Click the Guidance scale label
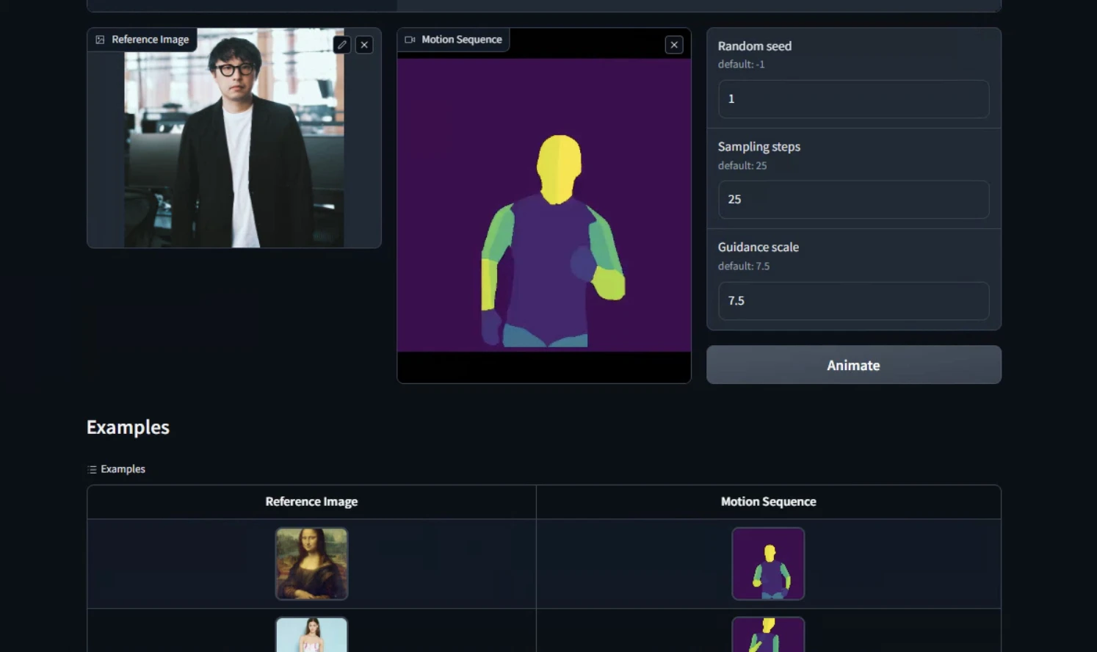 [x=759, y=247]
